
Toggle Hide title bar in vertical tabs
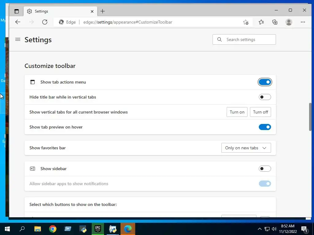pyautogui.click(x=265, y=97)
